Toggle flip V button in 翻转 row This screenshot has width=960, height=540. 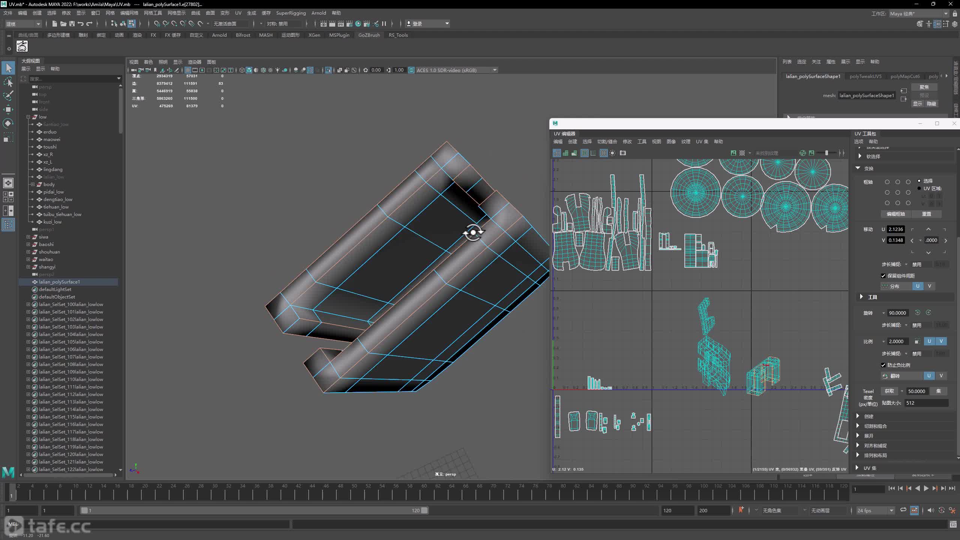point(941,376)
